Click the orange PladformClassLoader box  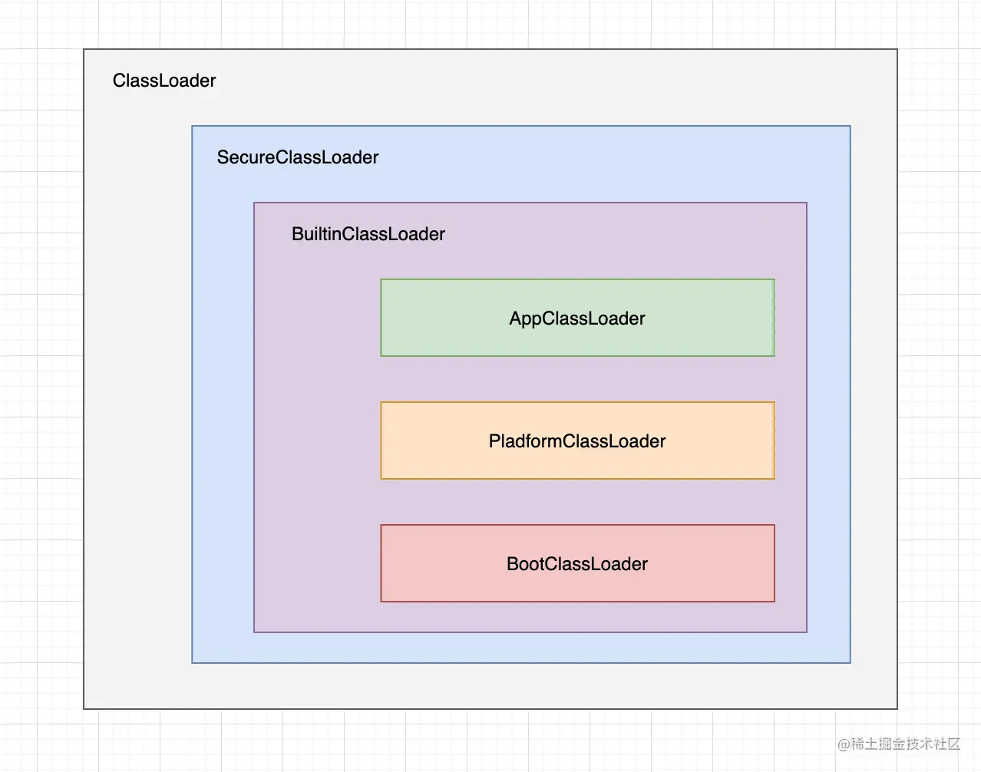tap(577, 440)
